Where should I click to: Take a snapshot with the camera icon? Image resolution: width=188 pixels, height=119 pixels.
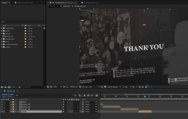(80, 87)
